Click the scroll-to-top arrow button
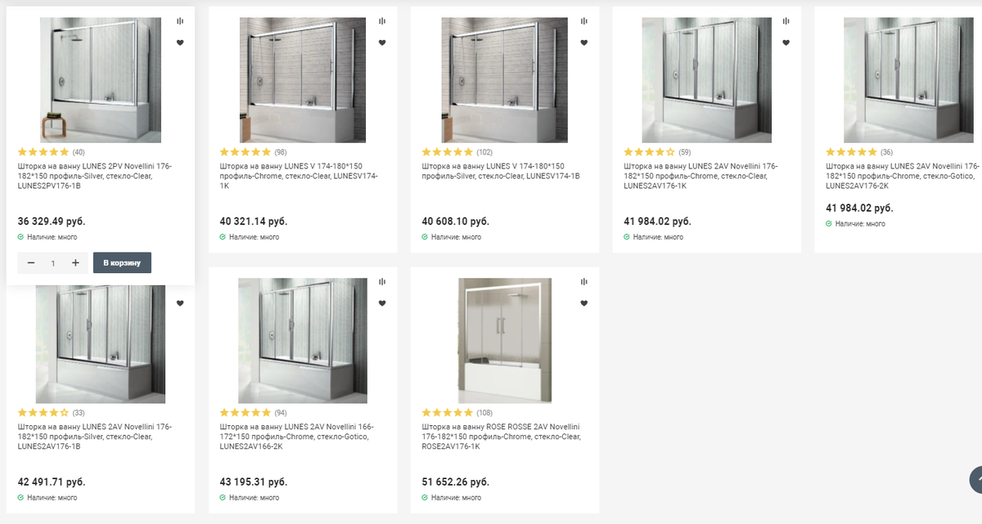 [x=976, y=480]
